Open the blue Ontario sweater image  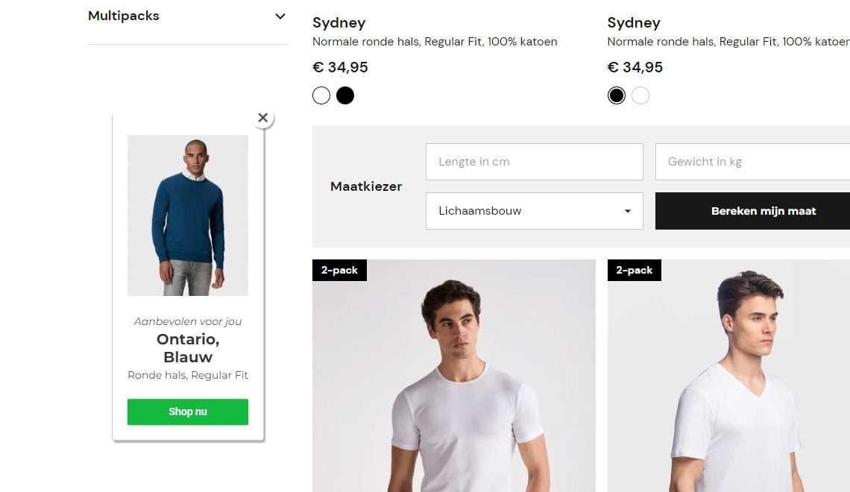coord(188,215)
